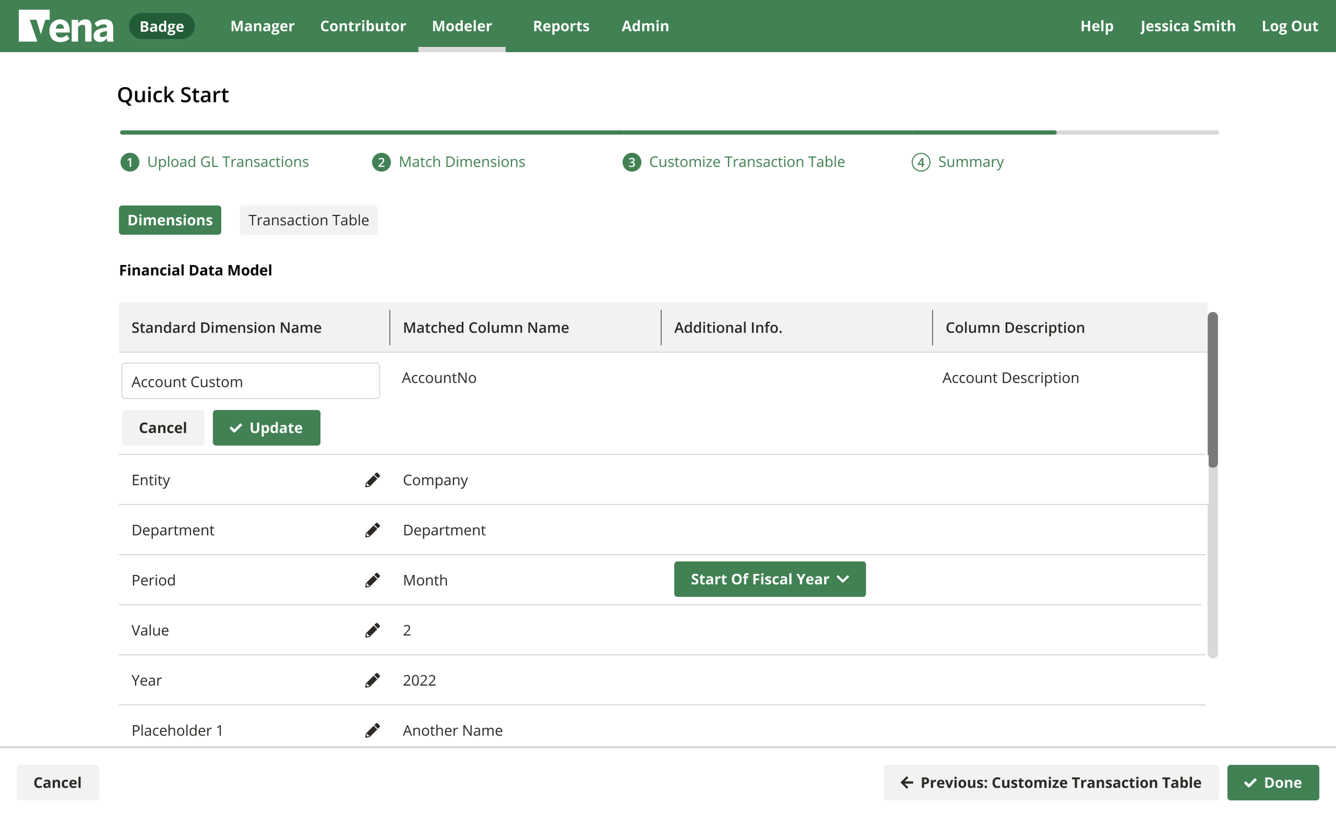Viewport: 1336px width, 817px height.
Task: Go to the Match Dimensions step
Action: [461, 161]
